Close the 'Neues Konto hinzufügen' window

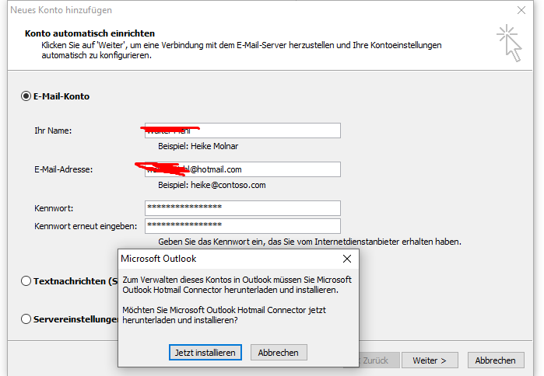[x=521, y=10]
